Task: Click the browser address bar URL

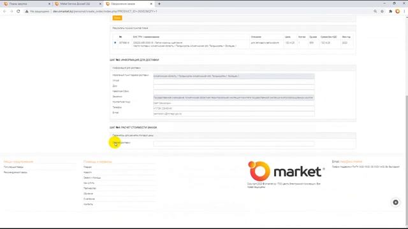Action: tap(105, 11)
